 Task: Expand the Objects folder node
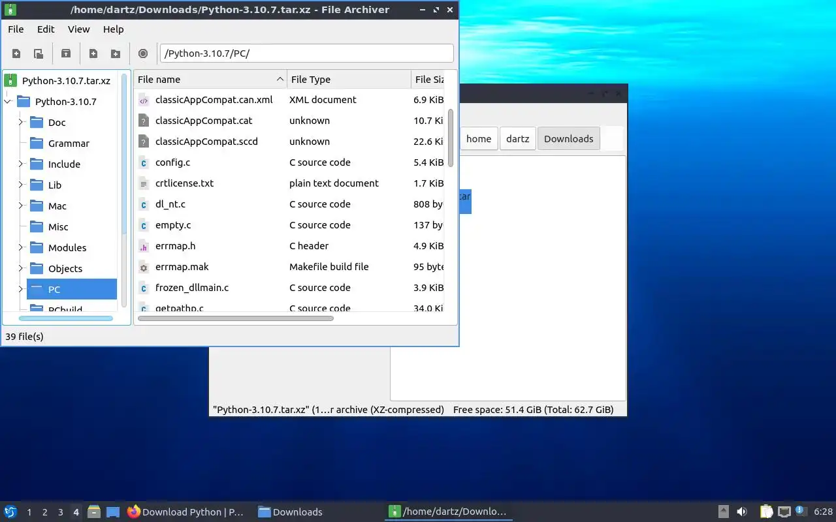pos(21,269)
